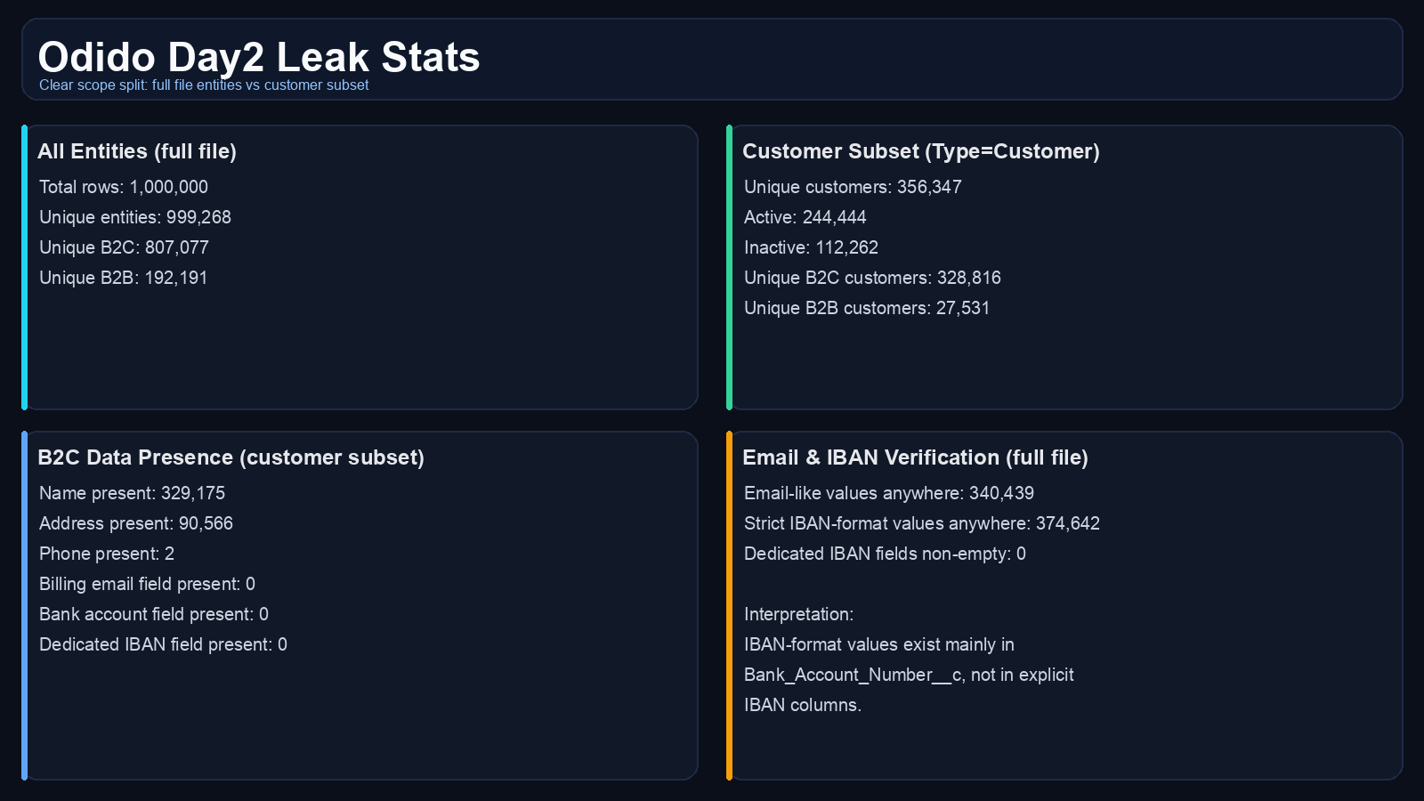
Task: Click the Phone present: 2 line
Action: pyautogui.click(x=107, y=554)
